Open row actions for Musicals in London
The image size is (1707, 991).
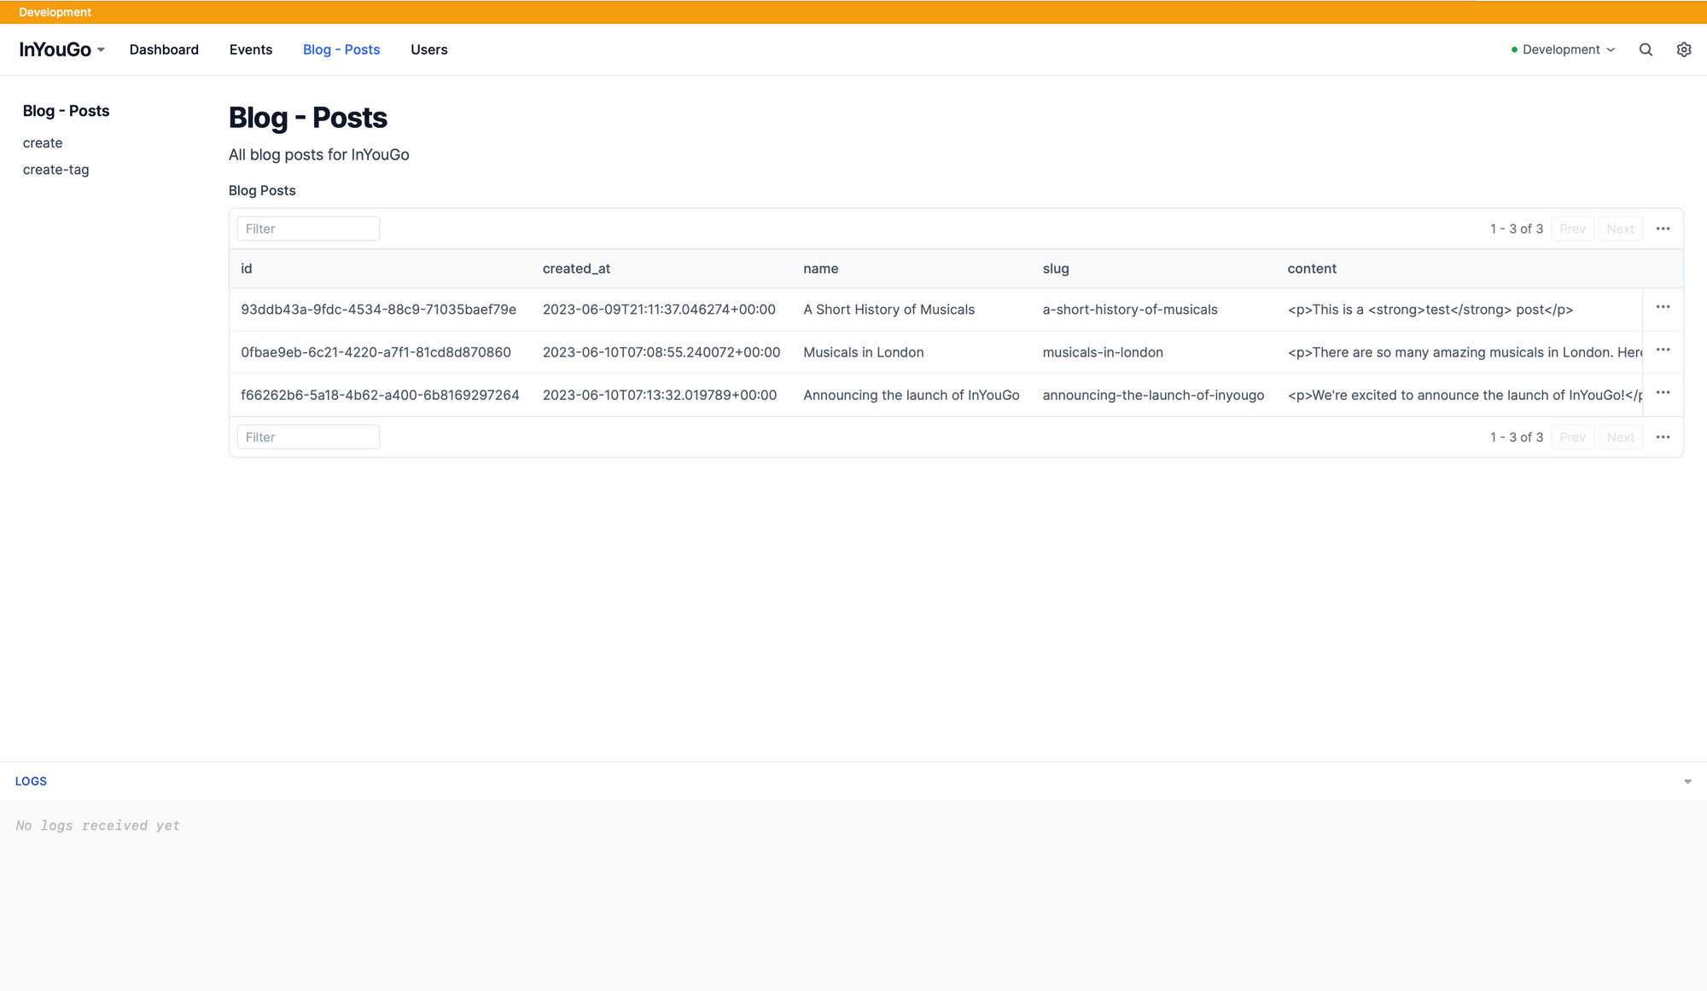1663,351
